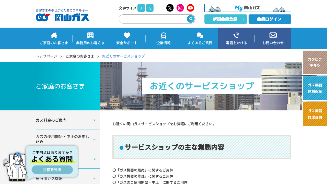
Task: Click the Okayama Gas logo
Action: point(63,15)
